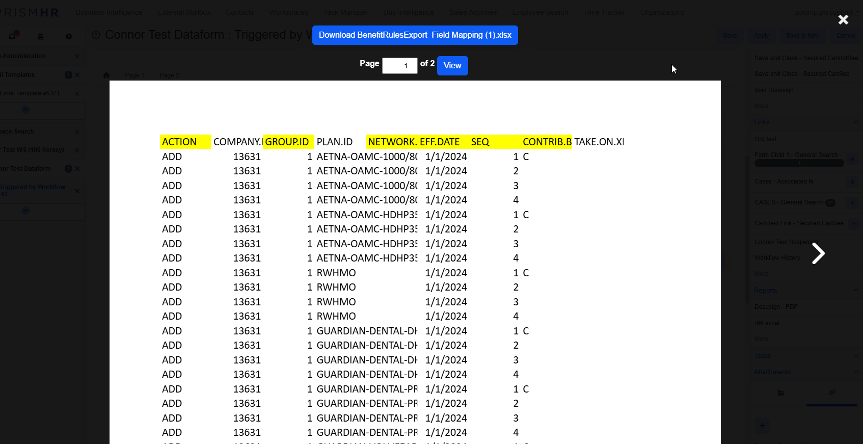Switch to the Page 1 tab
Screen dimensions: 863x444
tap(134, 75)
